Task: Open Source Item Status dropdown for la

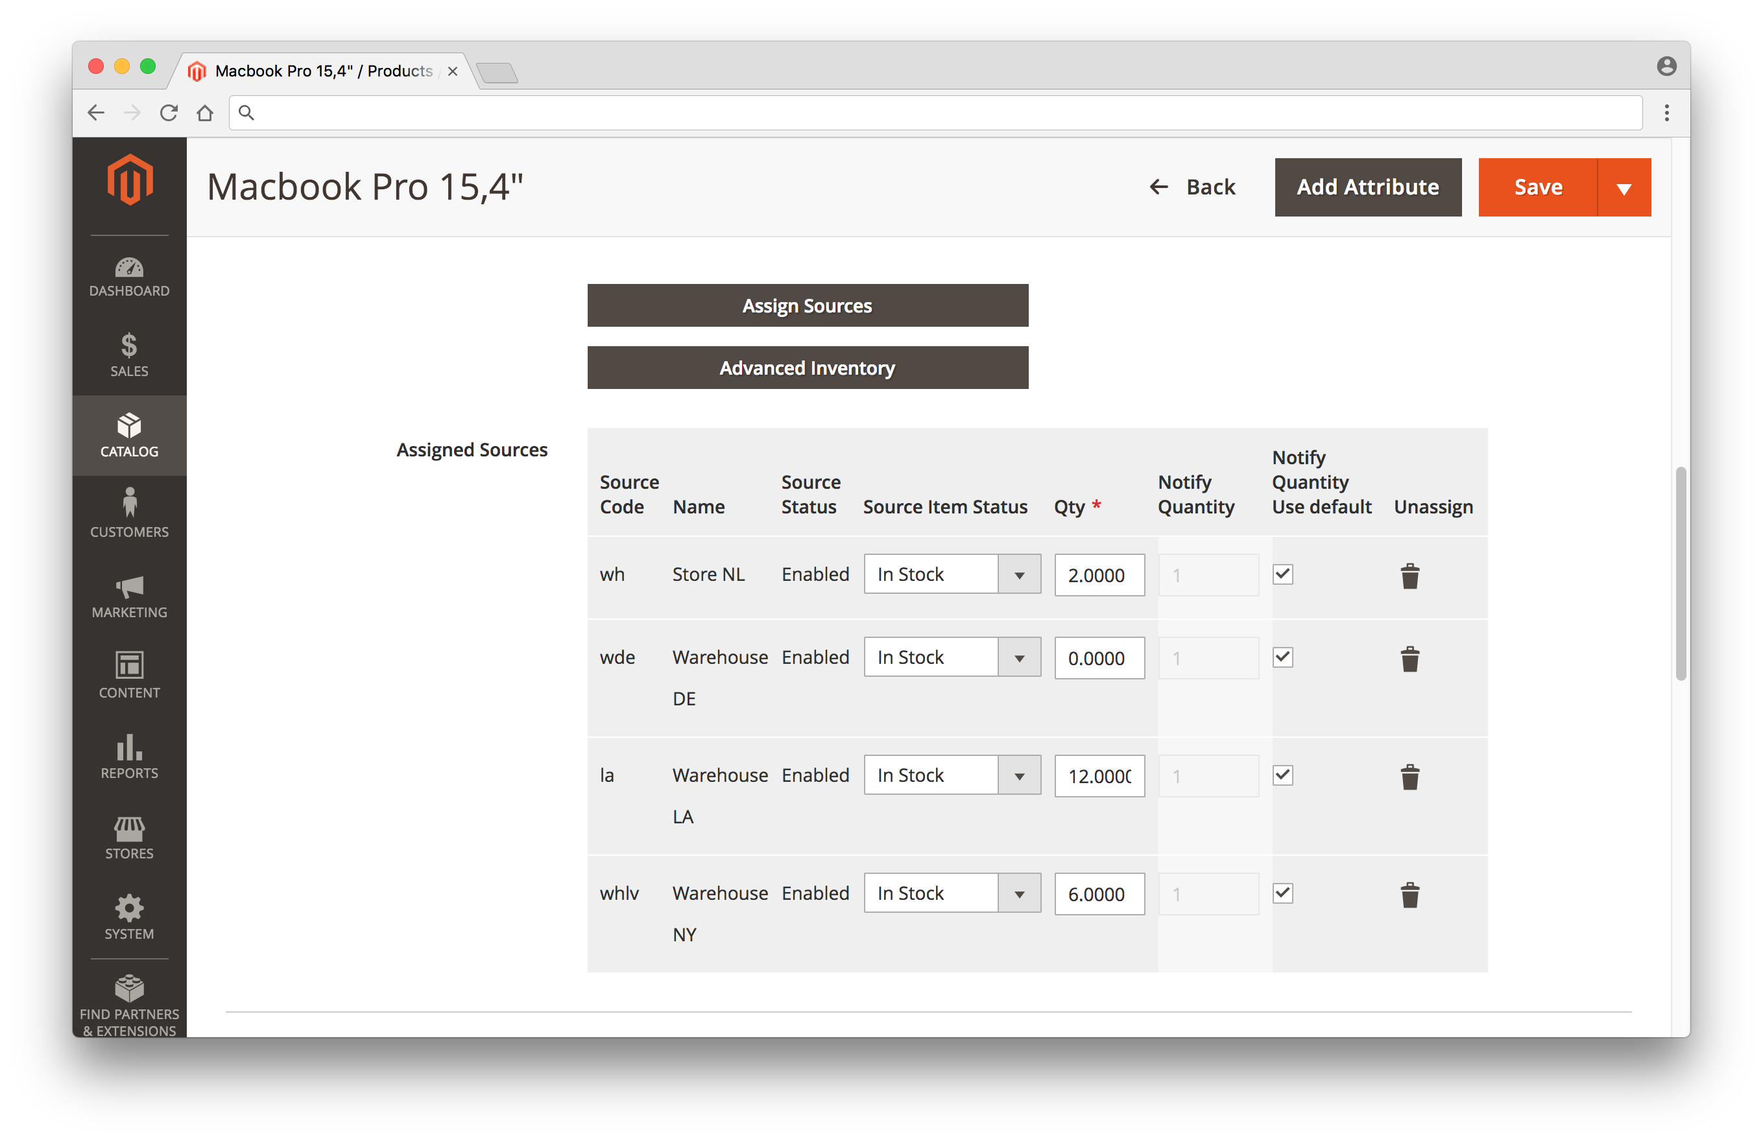Action: [952, 775]
